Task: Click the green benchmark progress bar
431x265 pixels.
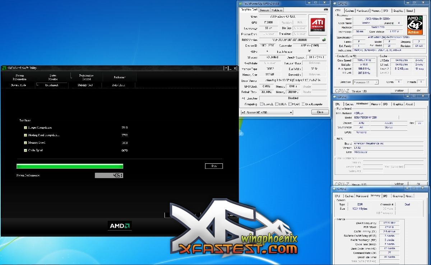Action: point(70,166)
